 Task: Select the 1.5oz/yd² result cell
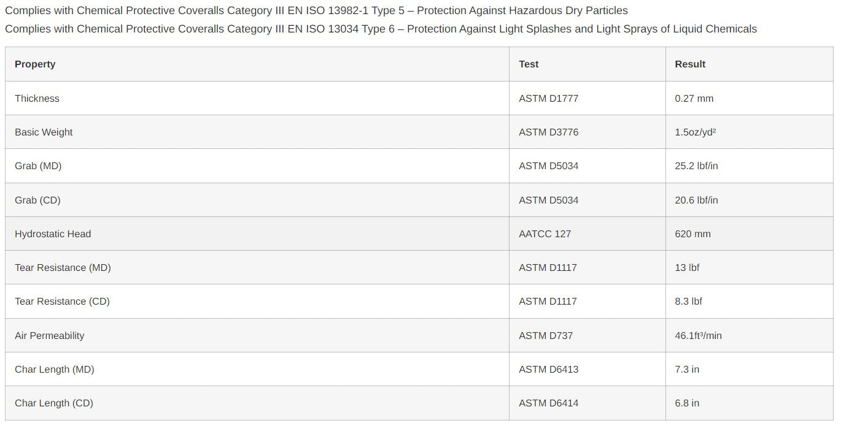(695, 132)
